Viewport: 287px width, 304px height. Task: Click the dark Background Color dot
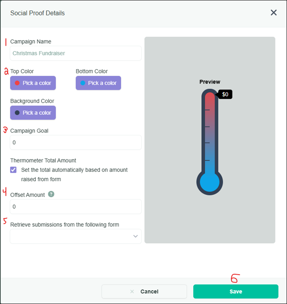[x=17, y=113]
